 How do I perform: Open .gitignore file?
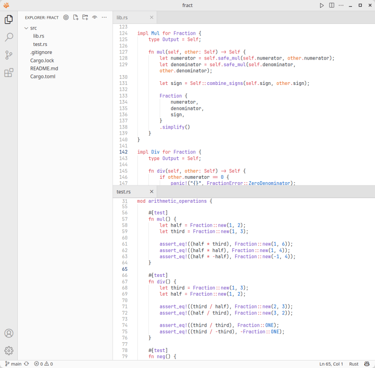pyautogui.click(x=41, y=53)
